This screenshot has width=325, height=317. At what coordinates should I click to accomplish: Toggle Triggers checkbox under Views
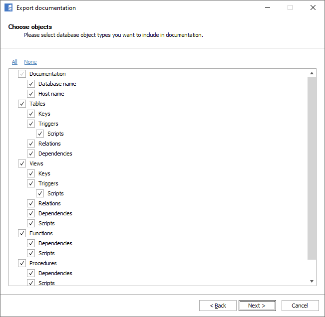click(31, 183)
